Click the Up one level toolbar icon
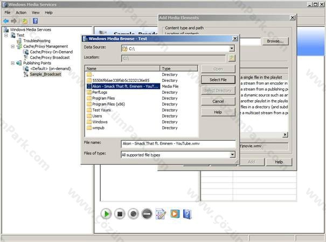This screenshot has width=326, height=242. (25, 21)
